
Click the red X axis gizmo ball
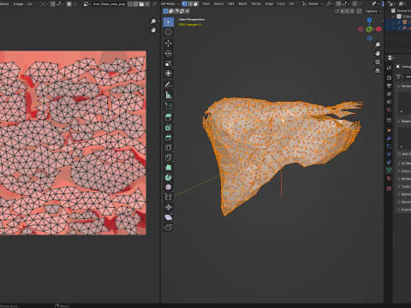pos(378,29)
